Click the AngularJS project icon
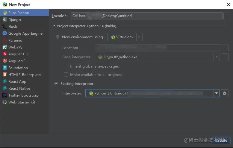233x148 pixels. coord(5,61)
